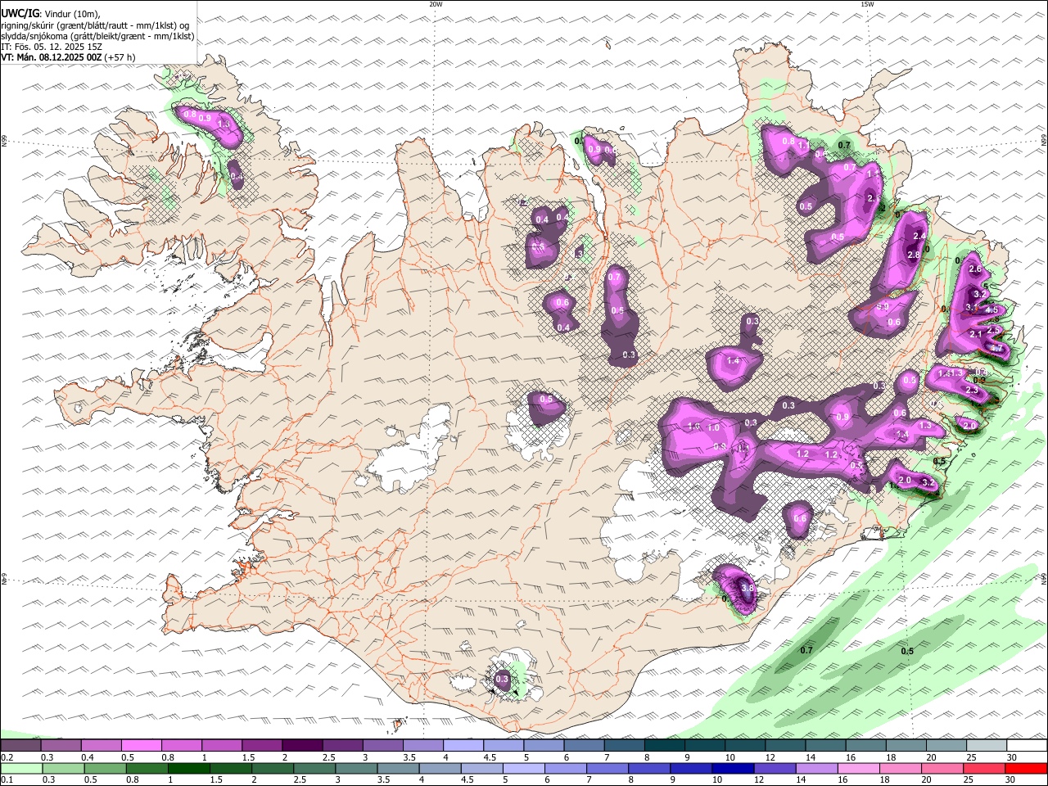Click the "0.1" label in the lower legend row

pyautogui.click(x=6, y=780)
